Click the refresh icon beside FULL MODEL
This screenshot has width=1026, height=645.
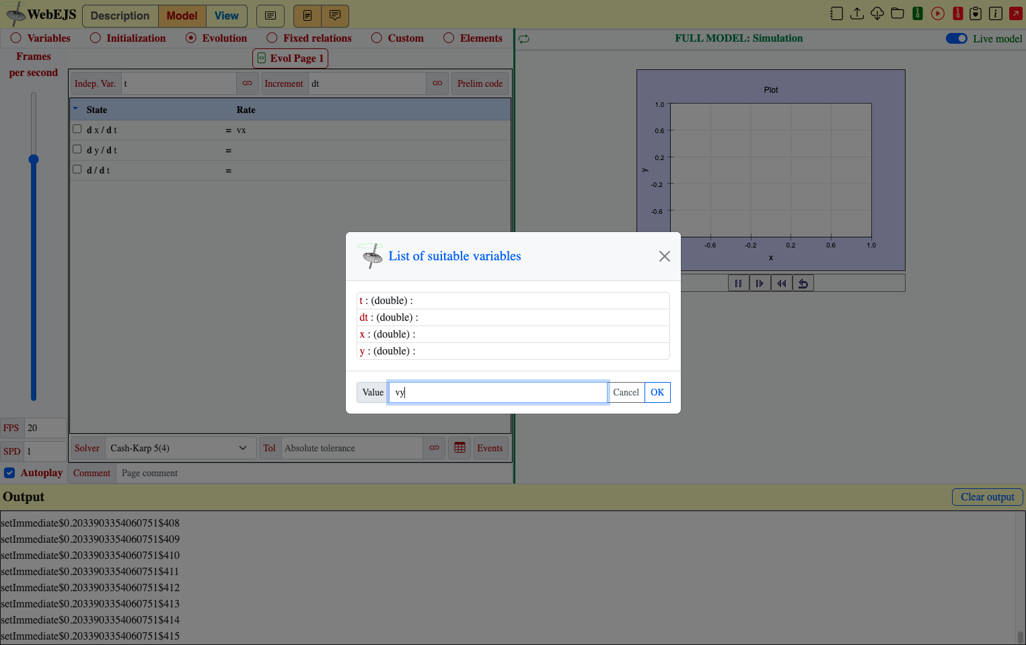click(x=524, y=39)
